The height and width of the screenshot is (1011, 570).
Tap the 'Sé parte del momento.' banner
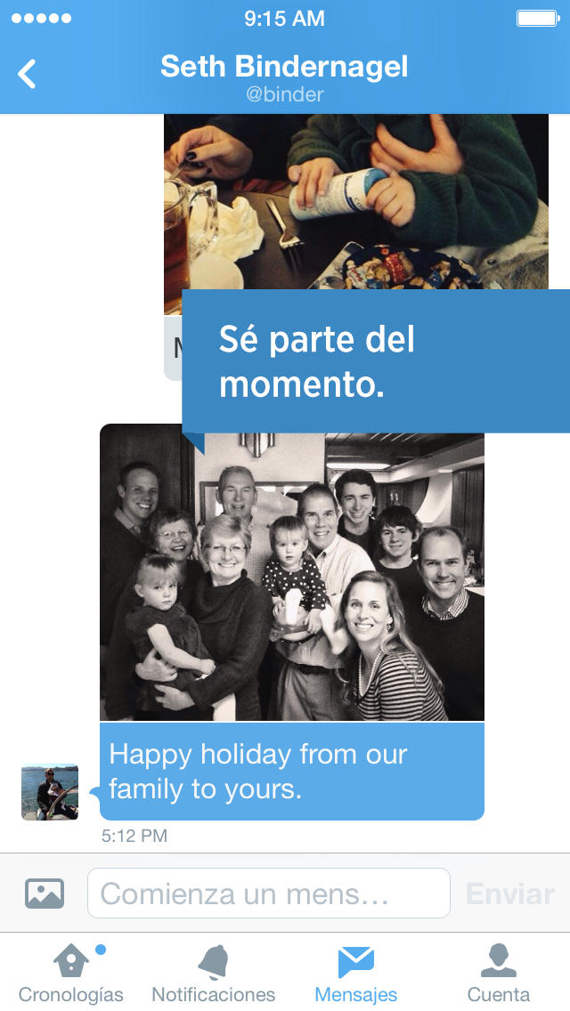coord(376,361)
